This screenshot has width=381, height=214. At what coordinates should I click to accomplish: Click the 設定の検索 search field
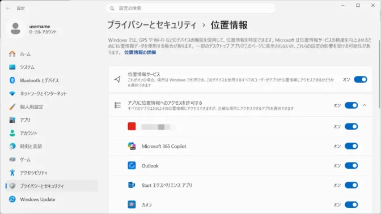(x=190, y=8)
